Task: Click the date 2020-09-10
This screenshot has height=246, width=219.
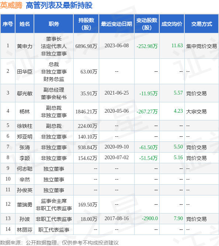Action: pyautogui.click(x=117, y=147)
